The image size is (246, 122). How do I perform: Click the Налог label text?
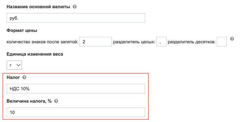pyautogui.click(x=13, y=77)
